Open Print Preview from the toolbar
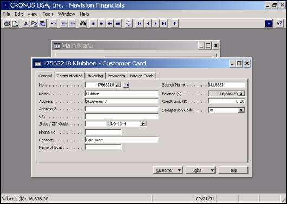 point(15,23)
